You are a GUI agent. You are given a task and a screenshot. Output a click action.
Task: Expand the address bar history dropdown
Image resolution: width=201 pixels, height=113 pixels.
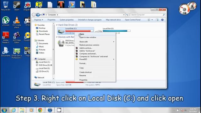coord(124,15)
